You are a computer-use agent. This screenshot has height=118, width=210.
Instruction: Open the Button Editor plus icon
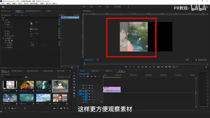206,67
